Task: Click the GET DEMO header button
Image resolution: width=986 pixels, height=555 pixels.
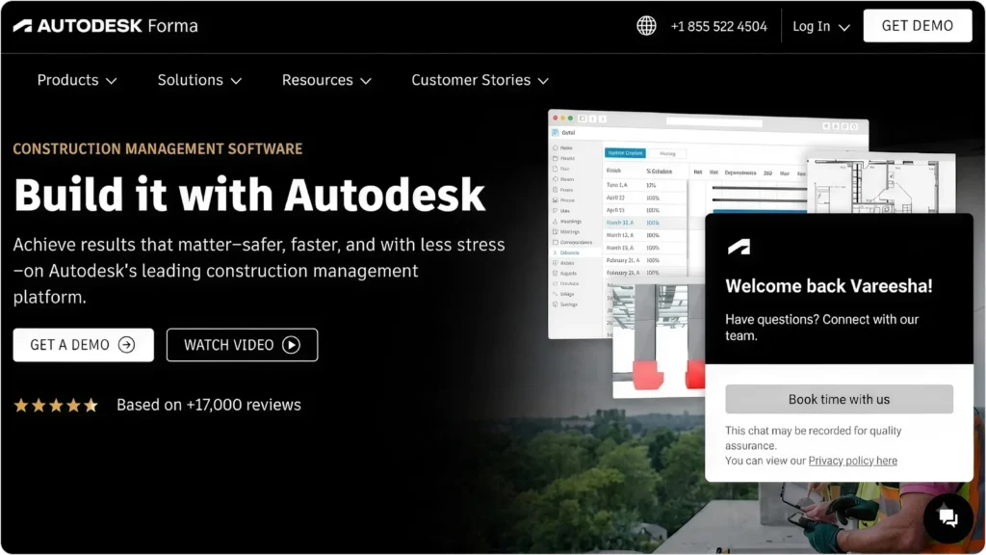Action: coord(917,26)
